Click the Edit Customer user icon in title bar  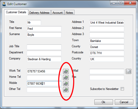click(x=4, y=4)
